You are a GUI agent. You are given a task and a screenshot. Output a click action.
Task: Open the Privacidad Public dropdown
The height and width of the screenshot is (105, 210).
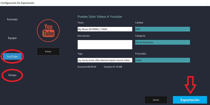pos(162,60)
